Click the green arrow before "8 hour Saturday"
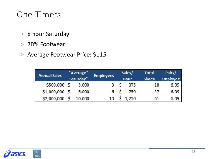The image size is (212, 159). pyautogui.click(x=22, y=34)
